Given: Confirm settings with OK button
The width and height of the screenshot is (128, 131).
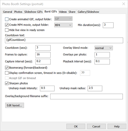Looking at the screenshot, I should coord(76,126).
